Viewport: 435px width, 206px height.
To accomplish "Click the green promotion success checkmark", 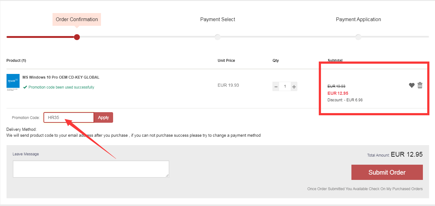I will pos(25,87).
